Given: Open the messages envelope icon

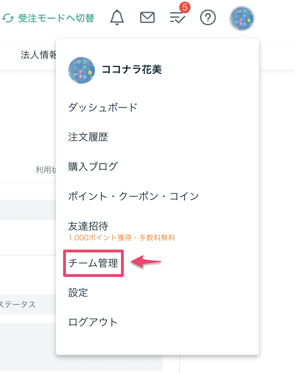Looking at the screenshot, I should click(147, 18).
